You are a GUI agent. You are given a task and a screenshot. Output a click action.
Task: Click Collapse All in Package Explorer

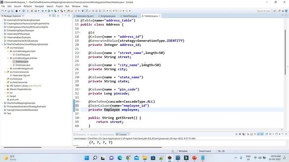50,16
